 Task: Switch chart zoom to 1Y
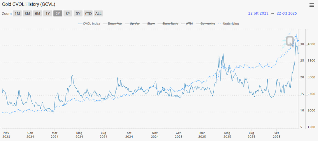pyautogui.click(x=48, y=13)
